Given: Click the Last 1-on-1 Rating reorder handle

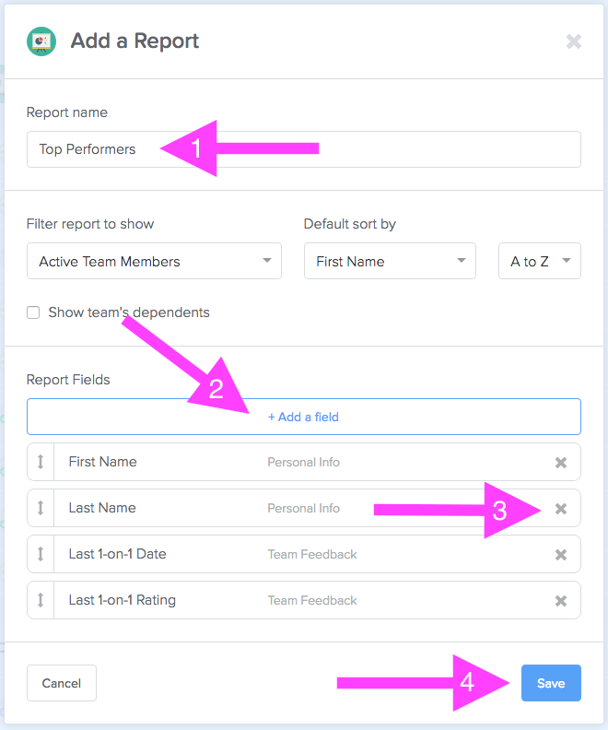Looking at the screenshot, I should 41,600.
